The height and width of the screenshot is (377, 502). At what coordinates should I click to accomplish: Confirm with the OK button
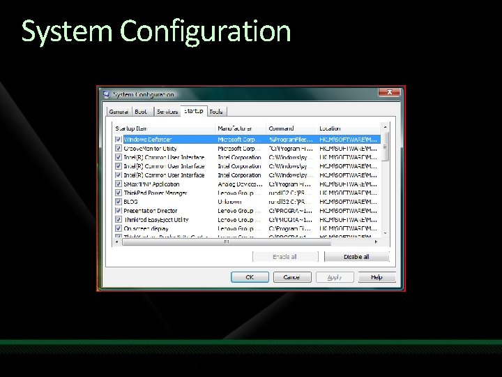coord(250,277)
